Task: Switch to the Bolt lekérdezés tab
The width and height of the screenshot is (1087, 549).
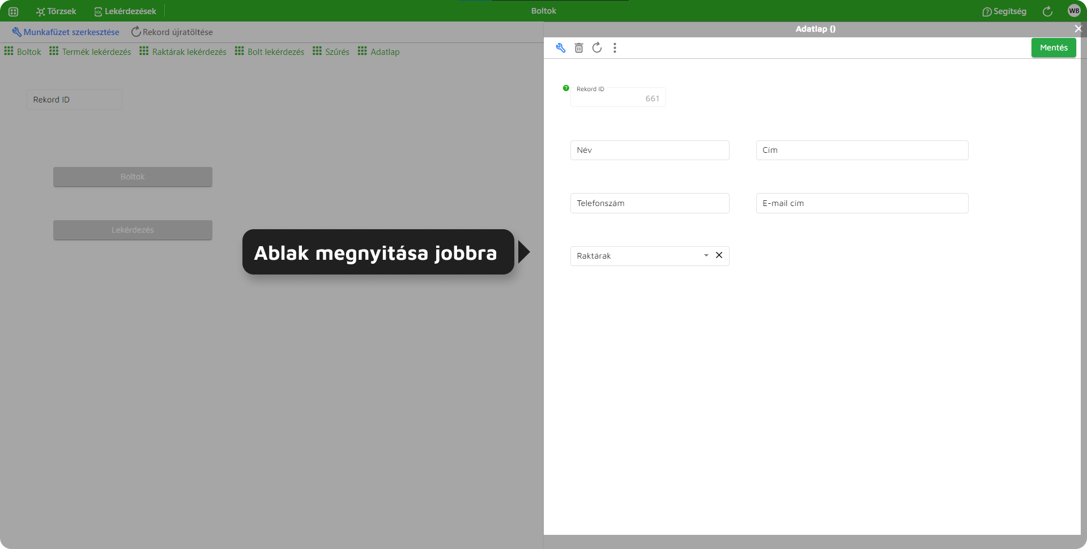Action: click(x=270, y=52)
